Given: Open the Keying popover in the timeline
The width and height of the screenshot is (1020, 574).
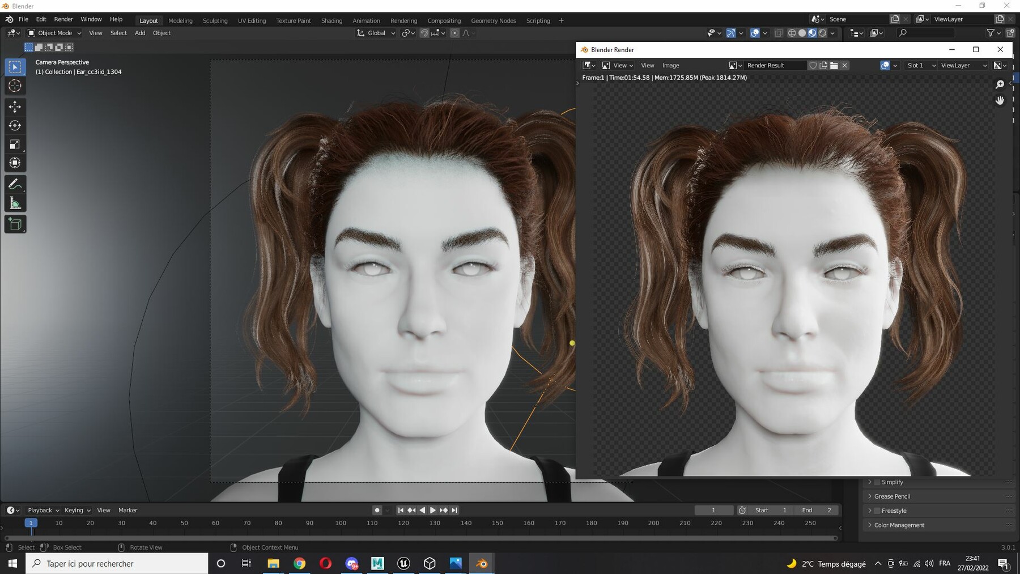Looking at the screenshot, I should coord(78,510).
